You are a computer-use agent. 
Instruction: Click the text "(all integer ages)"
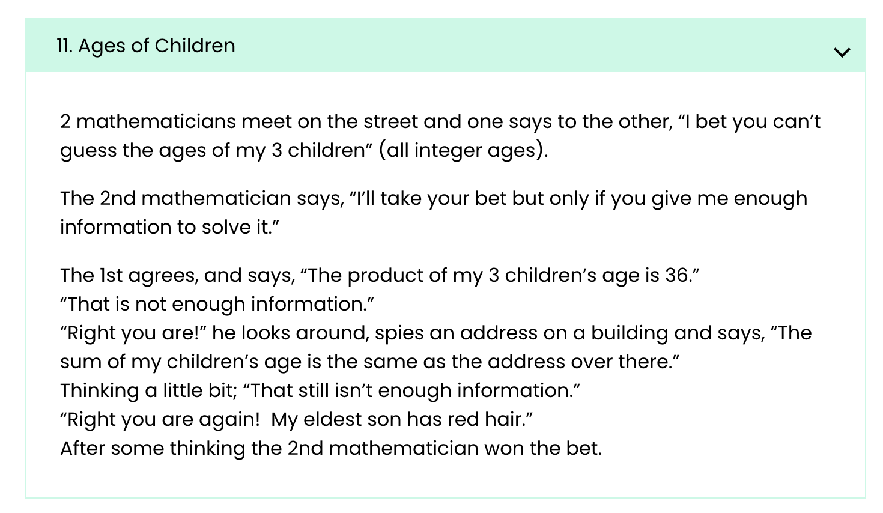(463, 150)
